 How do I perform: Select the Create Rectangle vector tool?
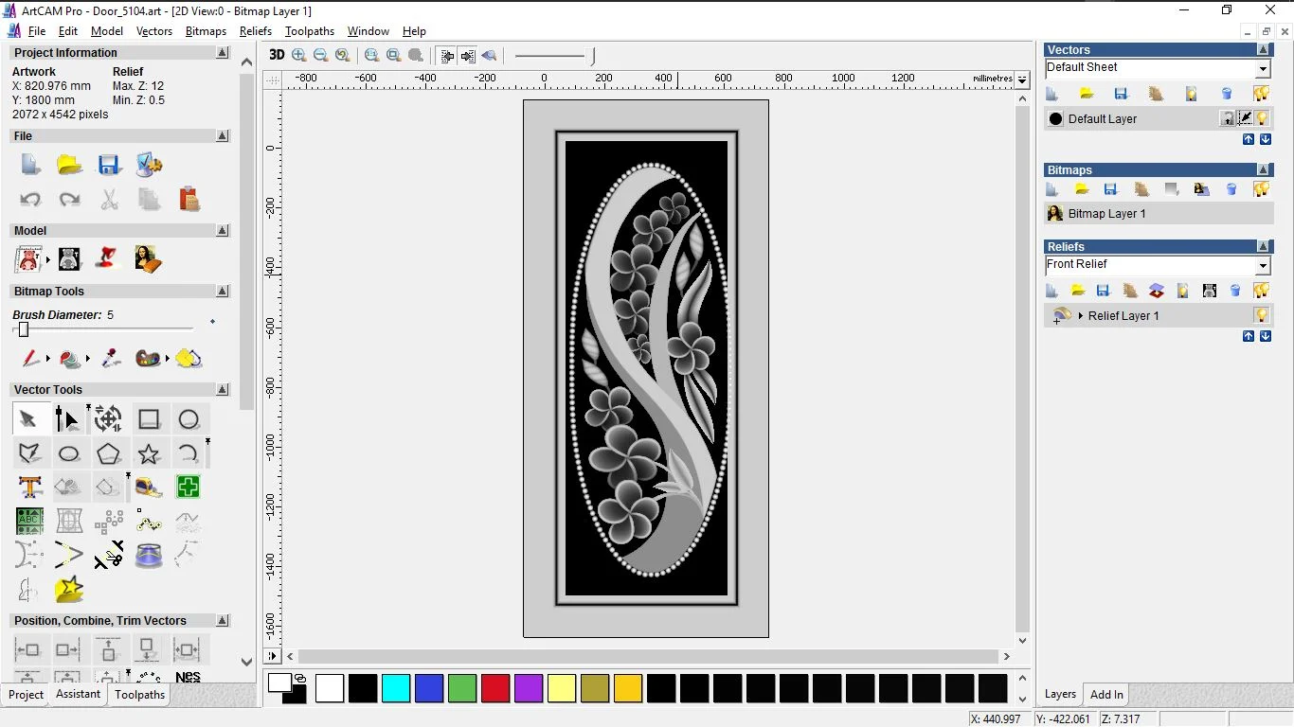click(x=149, y=419)
